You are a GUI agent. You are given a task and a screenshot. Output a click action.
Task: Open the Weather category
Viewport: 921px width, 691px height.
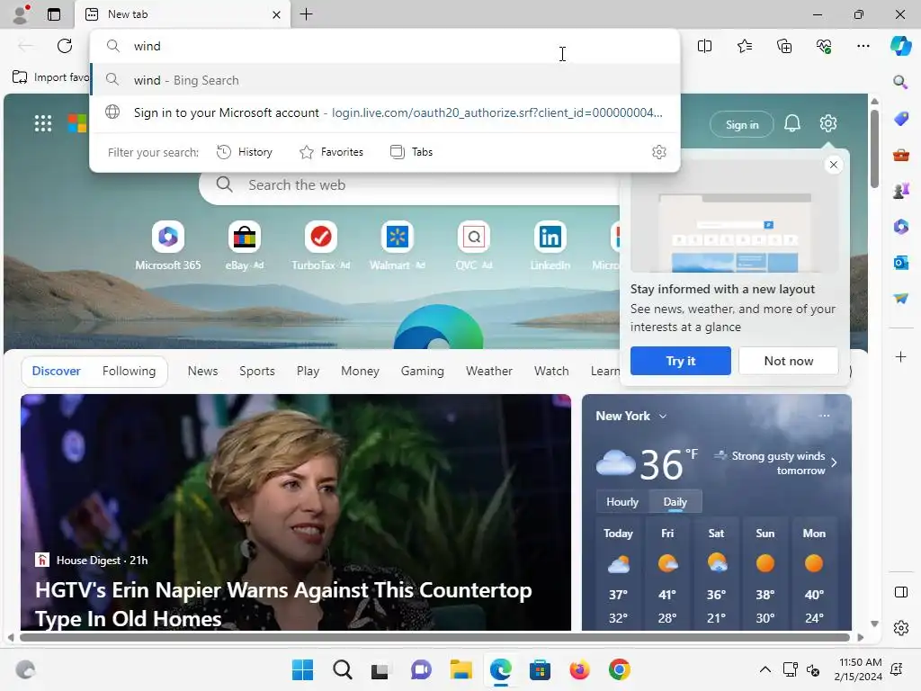(488, 371)
